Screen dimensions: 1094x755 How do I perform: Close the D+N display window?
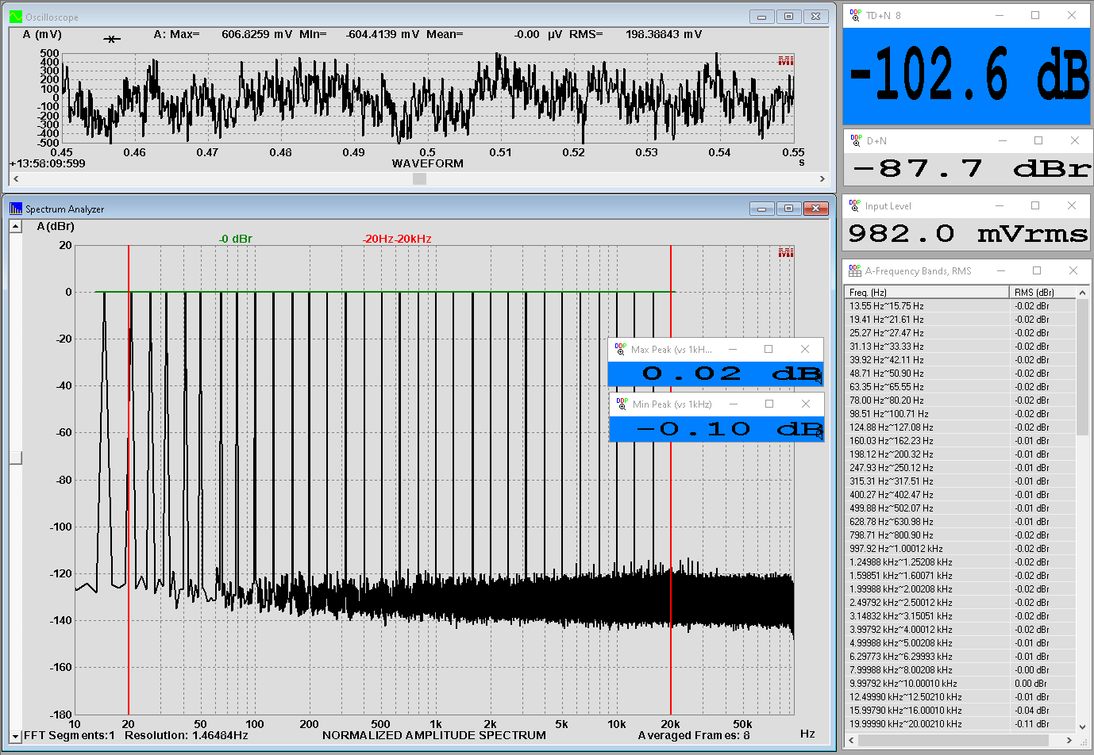[x=1075, y=140]
